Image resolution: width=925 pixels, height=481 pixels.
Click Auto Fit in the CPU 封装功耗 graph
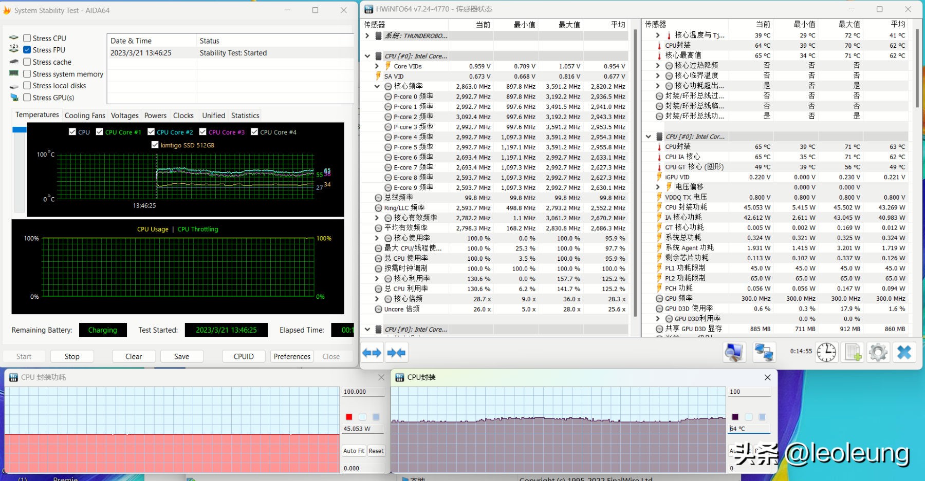[x=354, y=451]
